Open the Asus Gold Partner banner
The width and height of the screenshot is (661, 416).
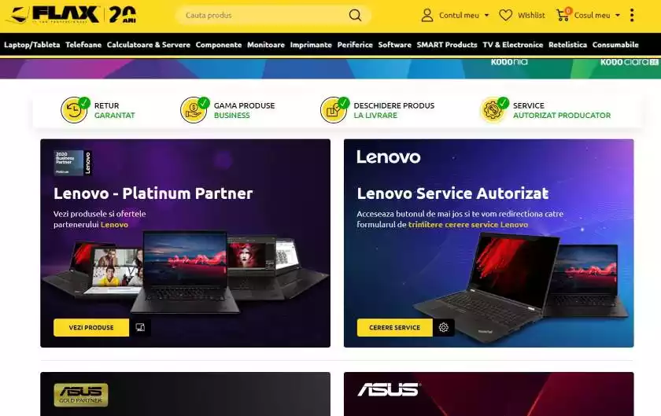click(x=185, y=394)
